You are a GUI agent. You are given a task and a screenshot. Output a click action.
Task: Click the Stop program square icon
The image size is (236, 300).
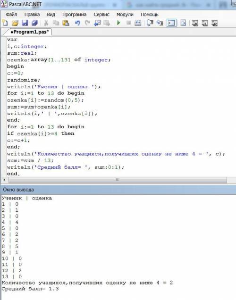[128, 23]
